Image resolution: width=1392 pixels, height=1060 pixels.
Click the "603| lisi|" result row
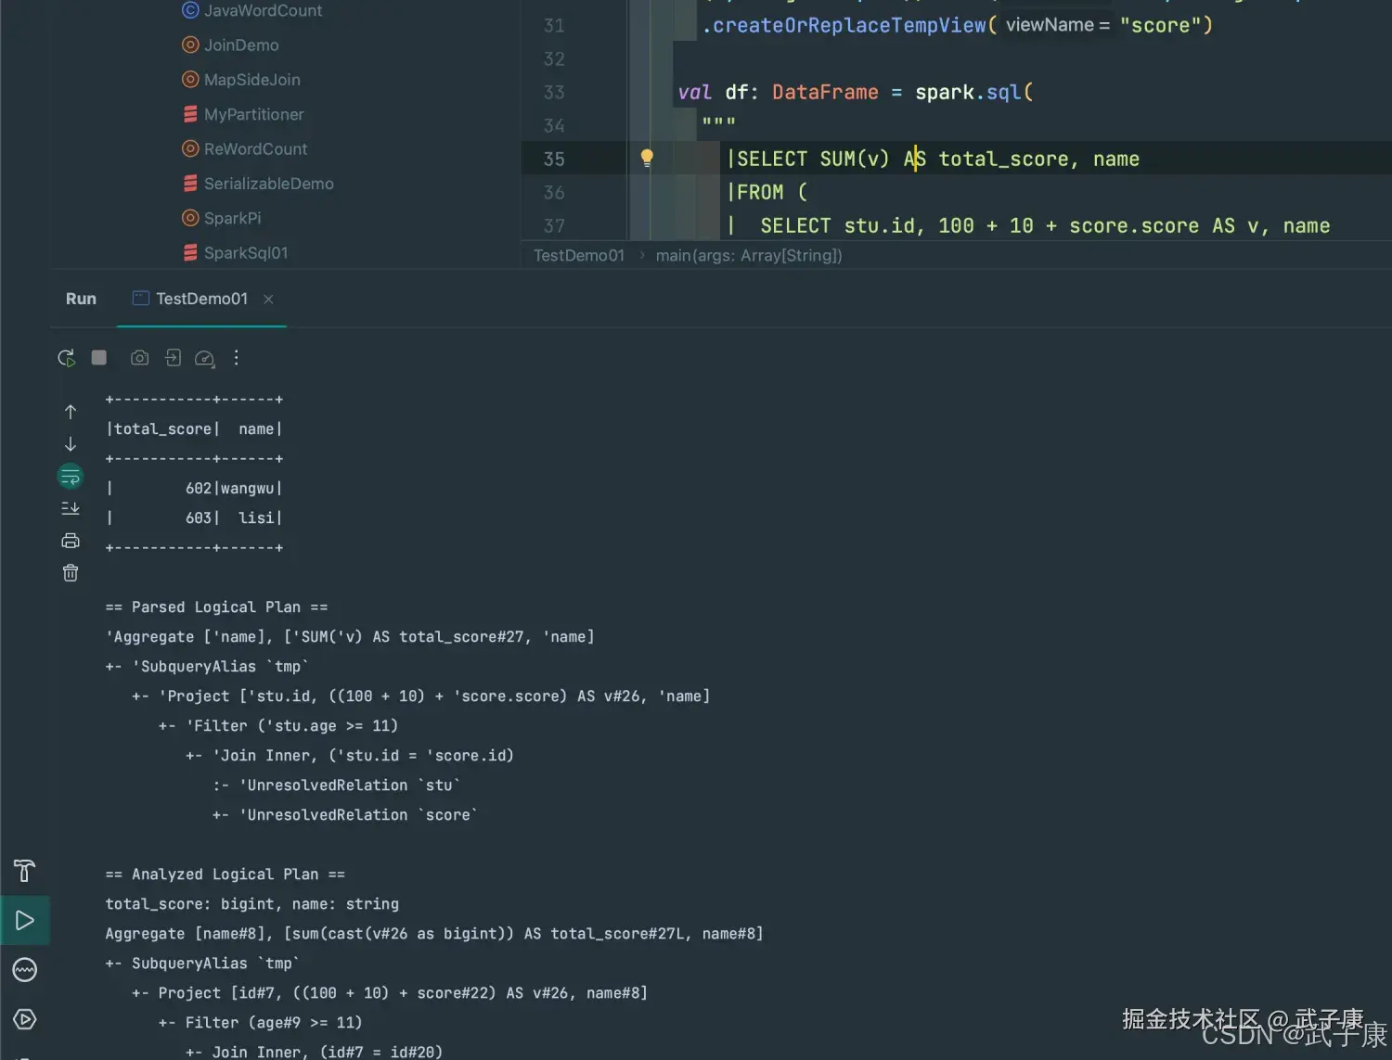point(194,518)
